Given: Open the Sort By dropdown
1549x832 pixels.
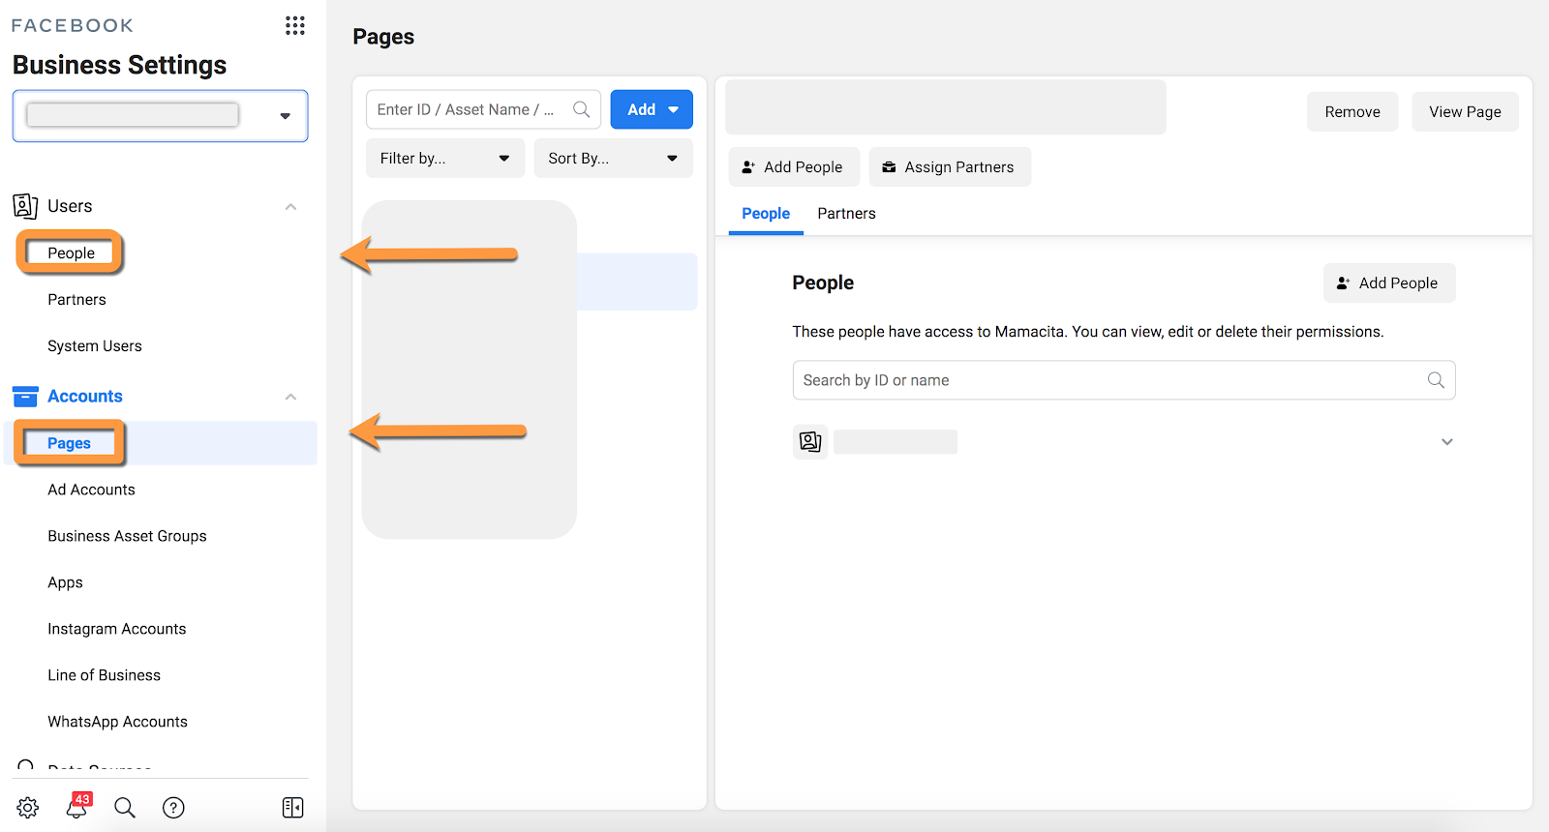Looking at the screenshot, I should pyautogui.click(x=613, y=159).
